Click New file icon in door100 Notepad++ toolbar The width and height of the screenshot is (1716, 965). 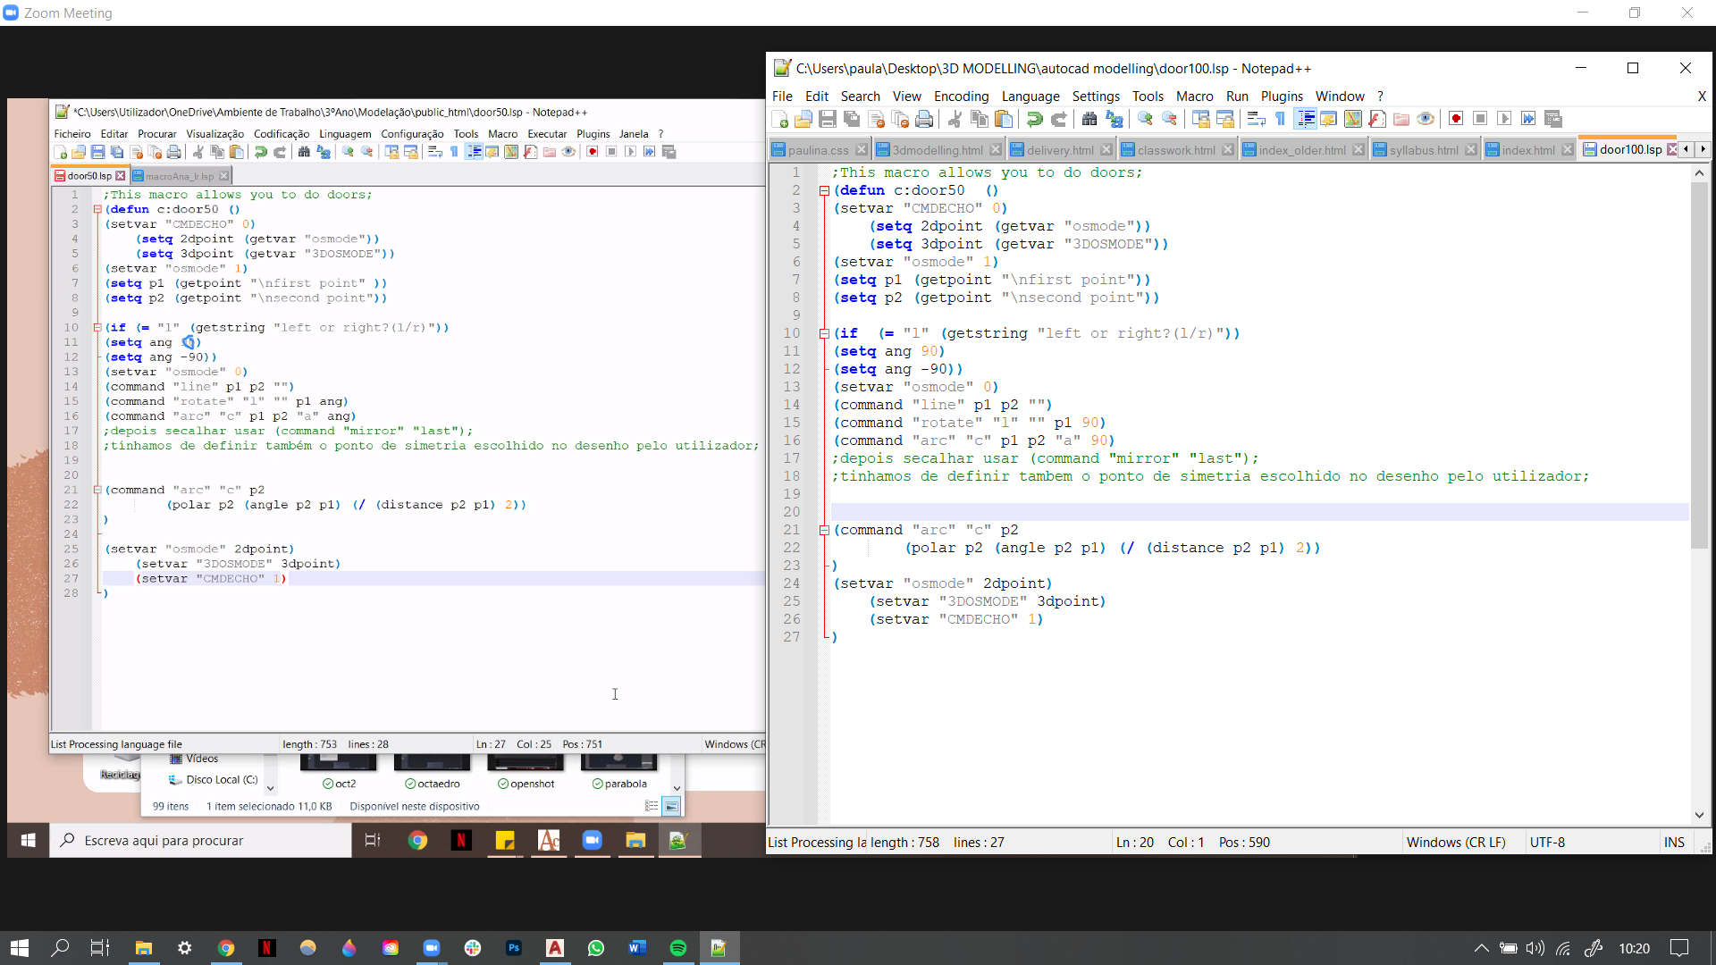(x=779, y=119)
